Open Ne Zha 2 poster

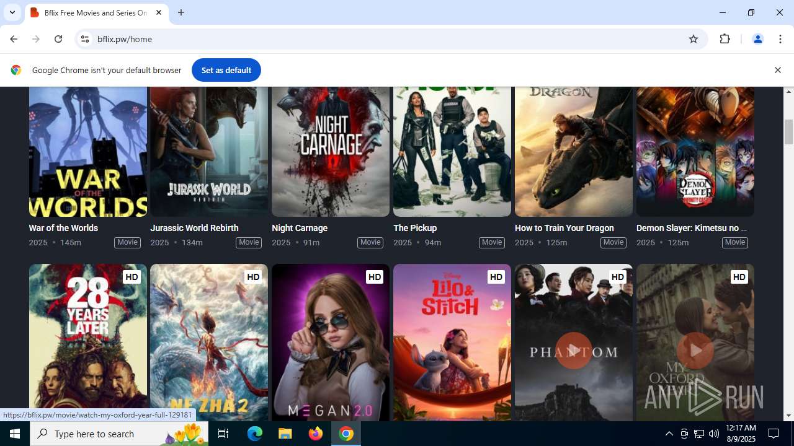209,343
